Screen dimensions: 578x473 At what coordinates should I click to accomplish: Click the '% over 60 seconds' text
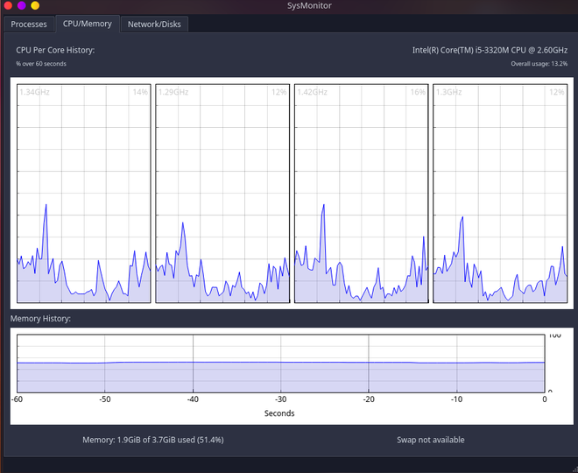coord(41,64)
